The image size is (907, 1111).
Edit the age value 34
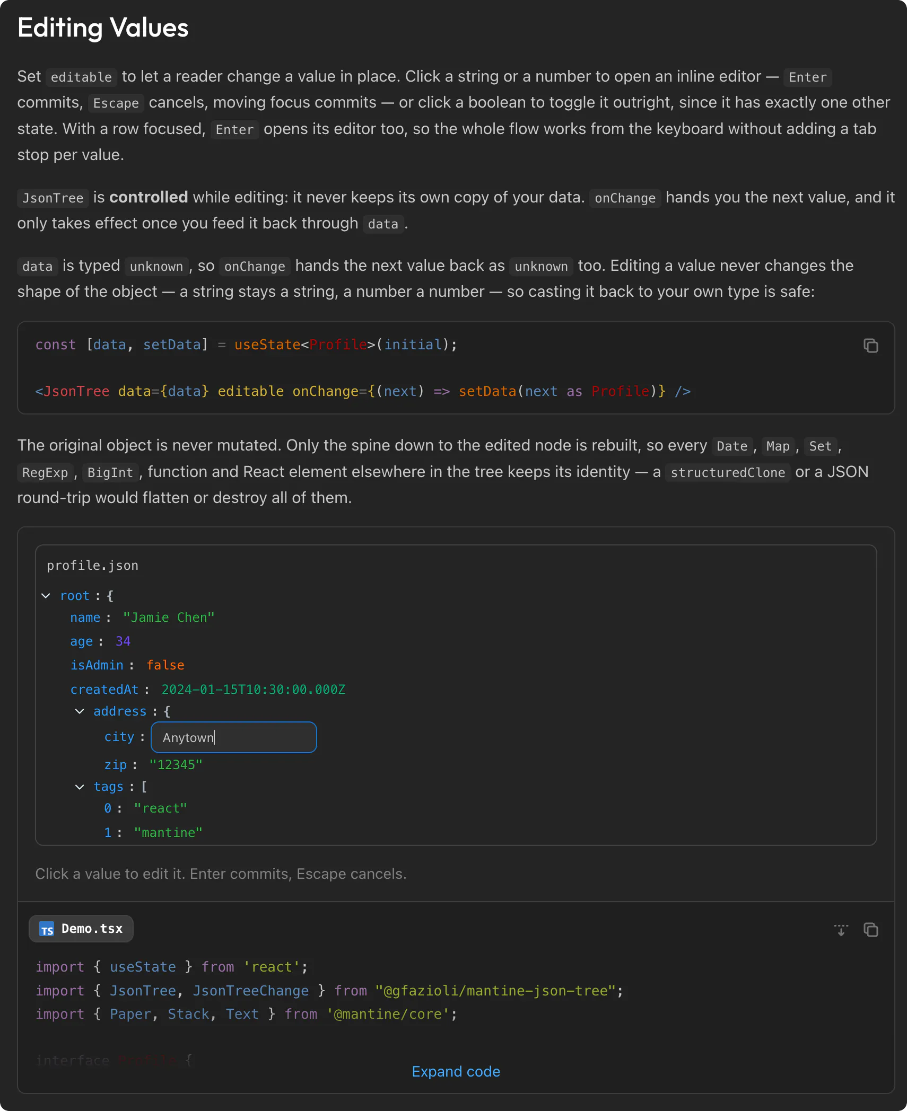[123, 641]
